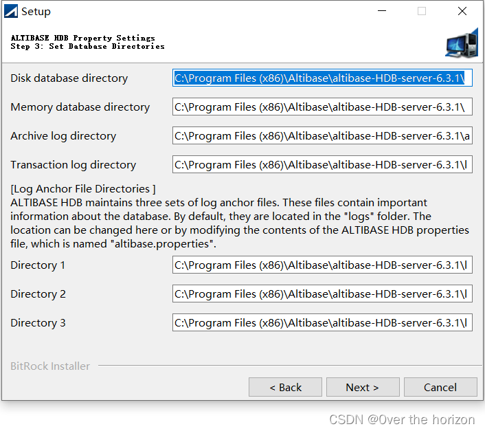Cancel the setup installer
This screenshot has height=431, width=485.
[440, 387]
